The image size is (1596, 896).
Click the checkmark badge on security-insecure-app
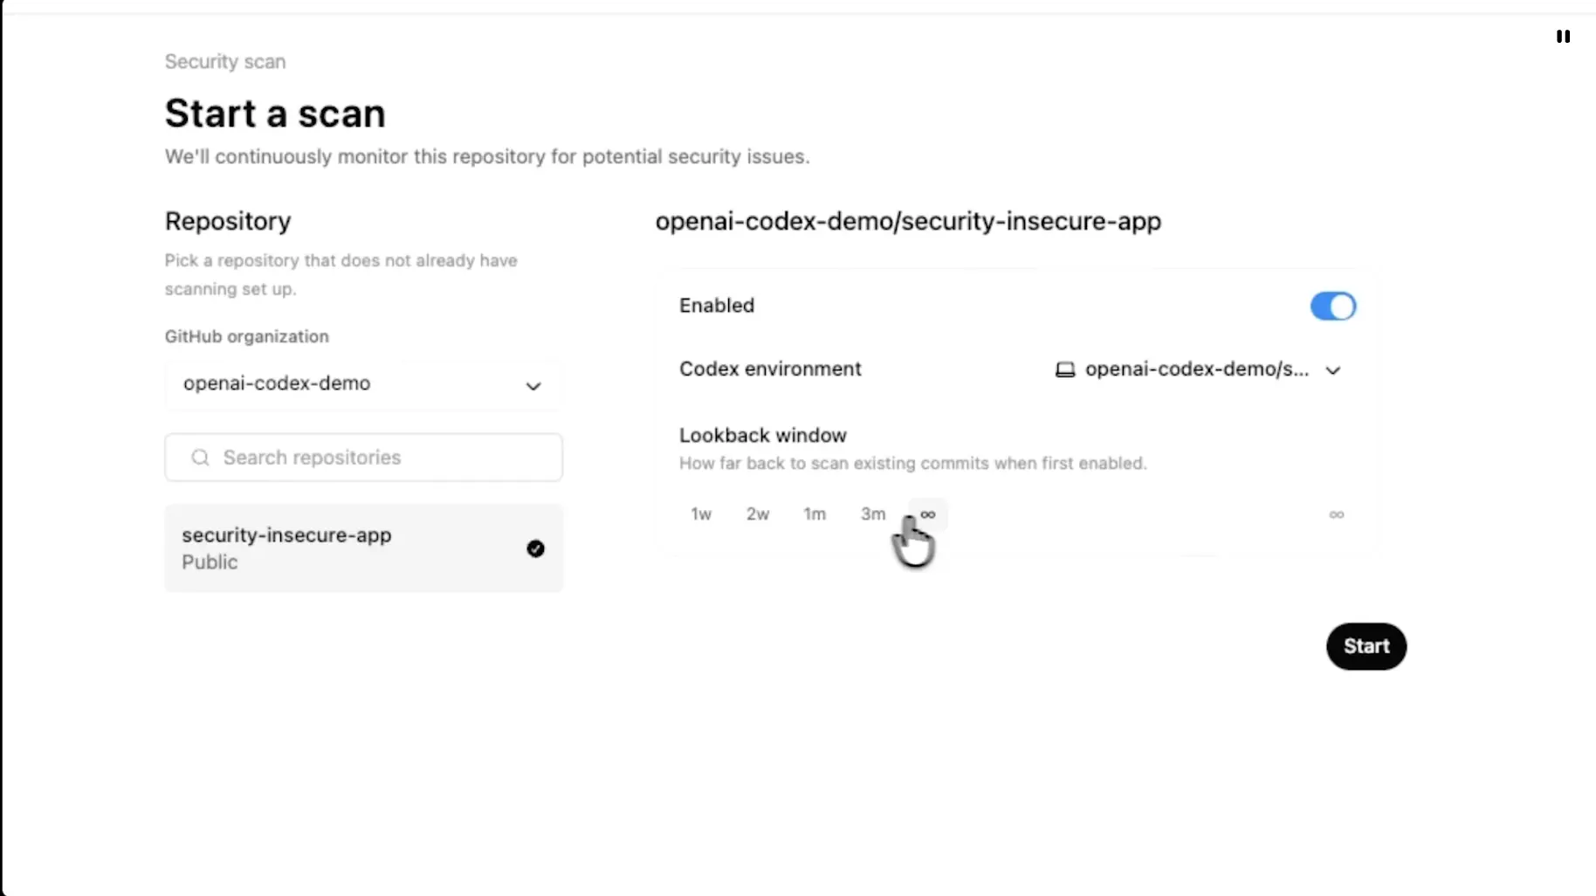pos(535,548)
